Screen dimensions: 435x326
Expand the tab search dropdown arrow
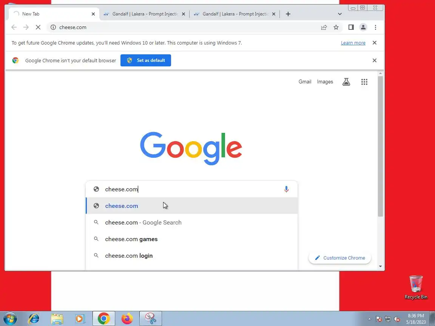coord(339,14)
